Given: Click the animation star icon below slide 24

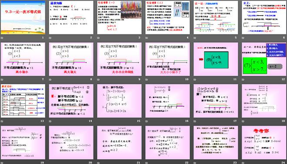Looking at the screenshot, I should tap(243, 163).
